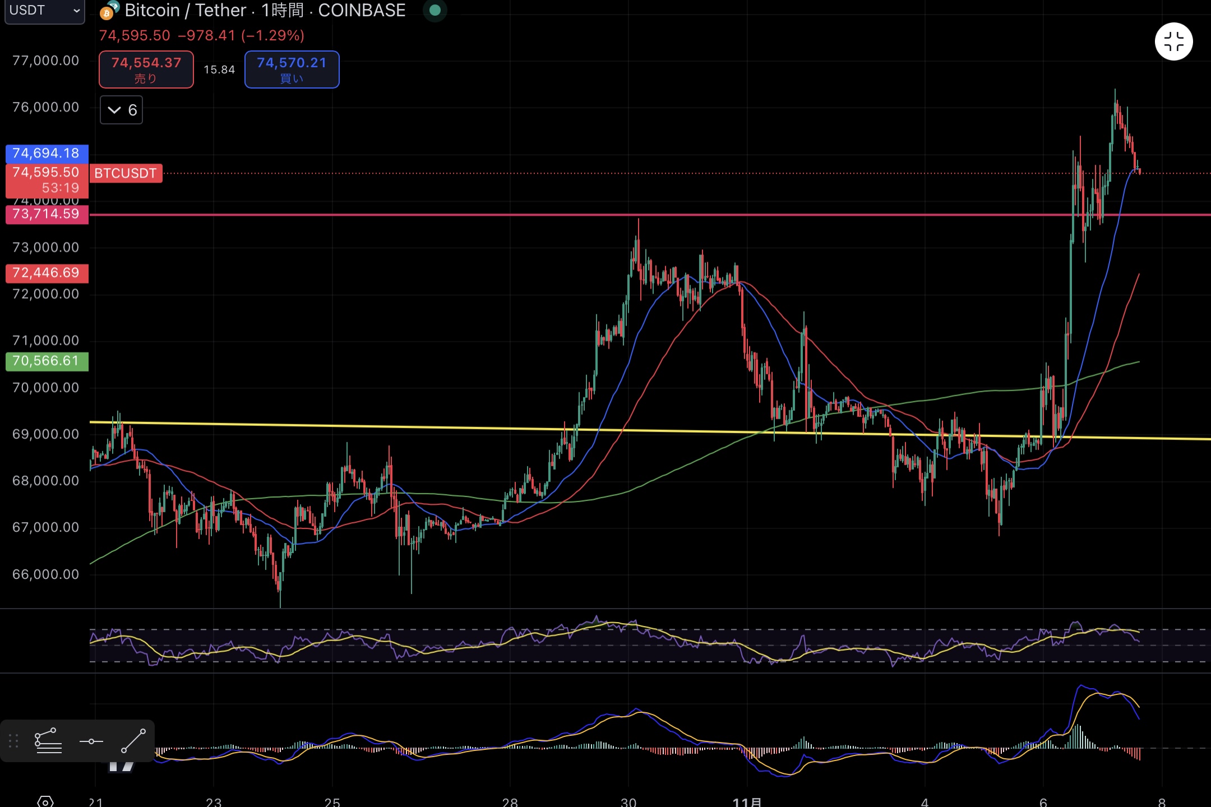1211x807 pixels.
Task: Select the multi-point drawing tool icon
Action: [48, 741]
